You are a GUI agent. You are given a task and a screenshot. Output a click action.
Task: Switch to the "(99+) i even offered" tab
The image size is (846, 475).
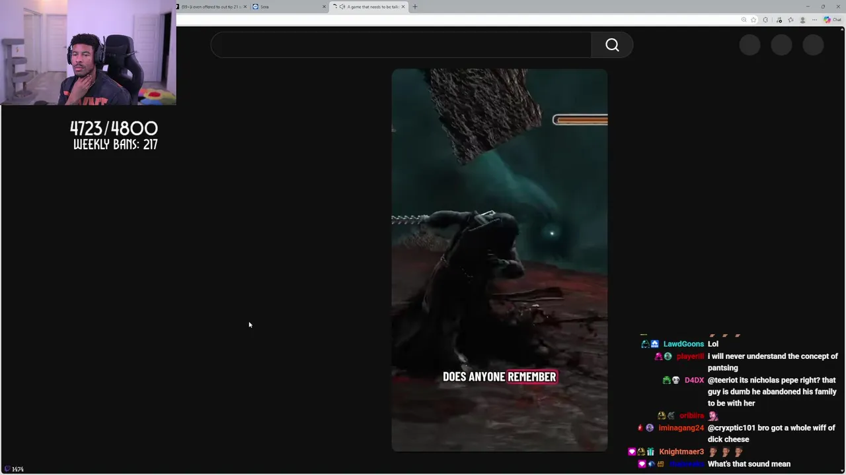coord(211,7)
